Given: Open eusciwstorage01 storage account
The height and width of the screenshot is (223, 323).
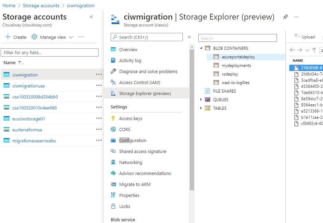Looking at the screenshot, I should 29,119.
